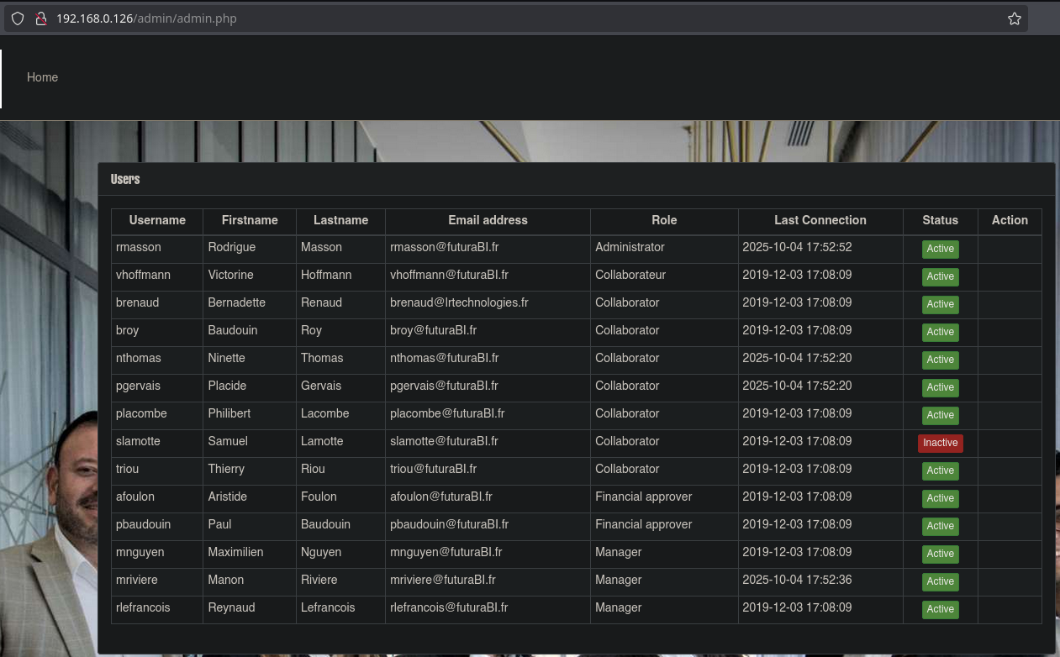Click the Users panel heading

125,179
